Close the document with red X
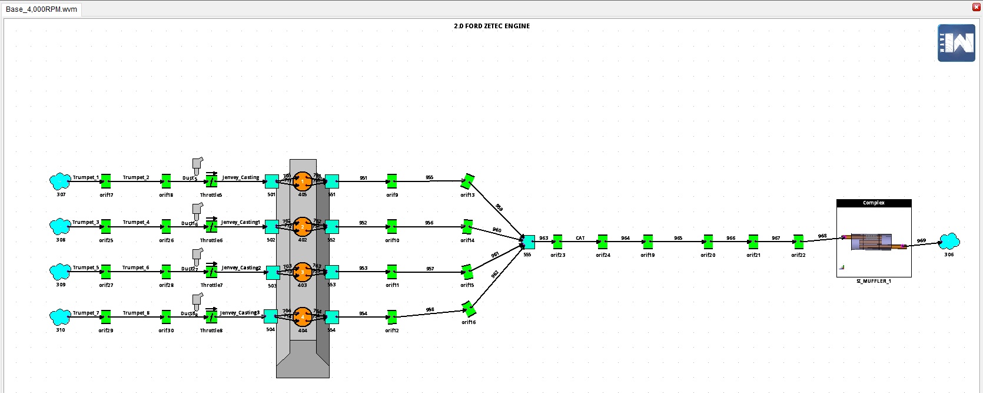This screenshot has height=393, width=983. pyautogui.click(x=976, y=7)
